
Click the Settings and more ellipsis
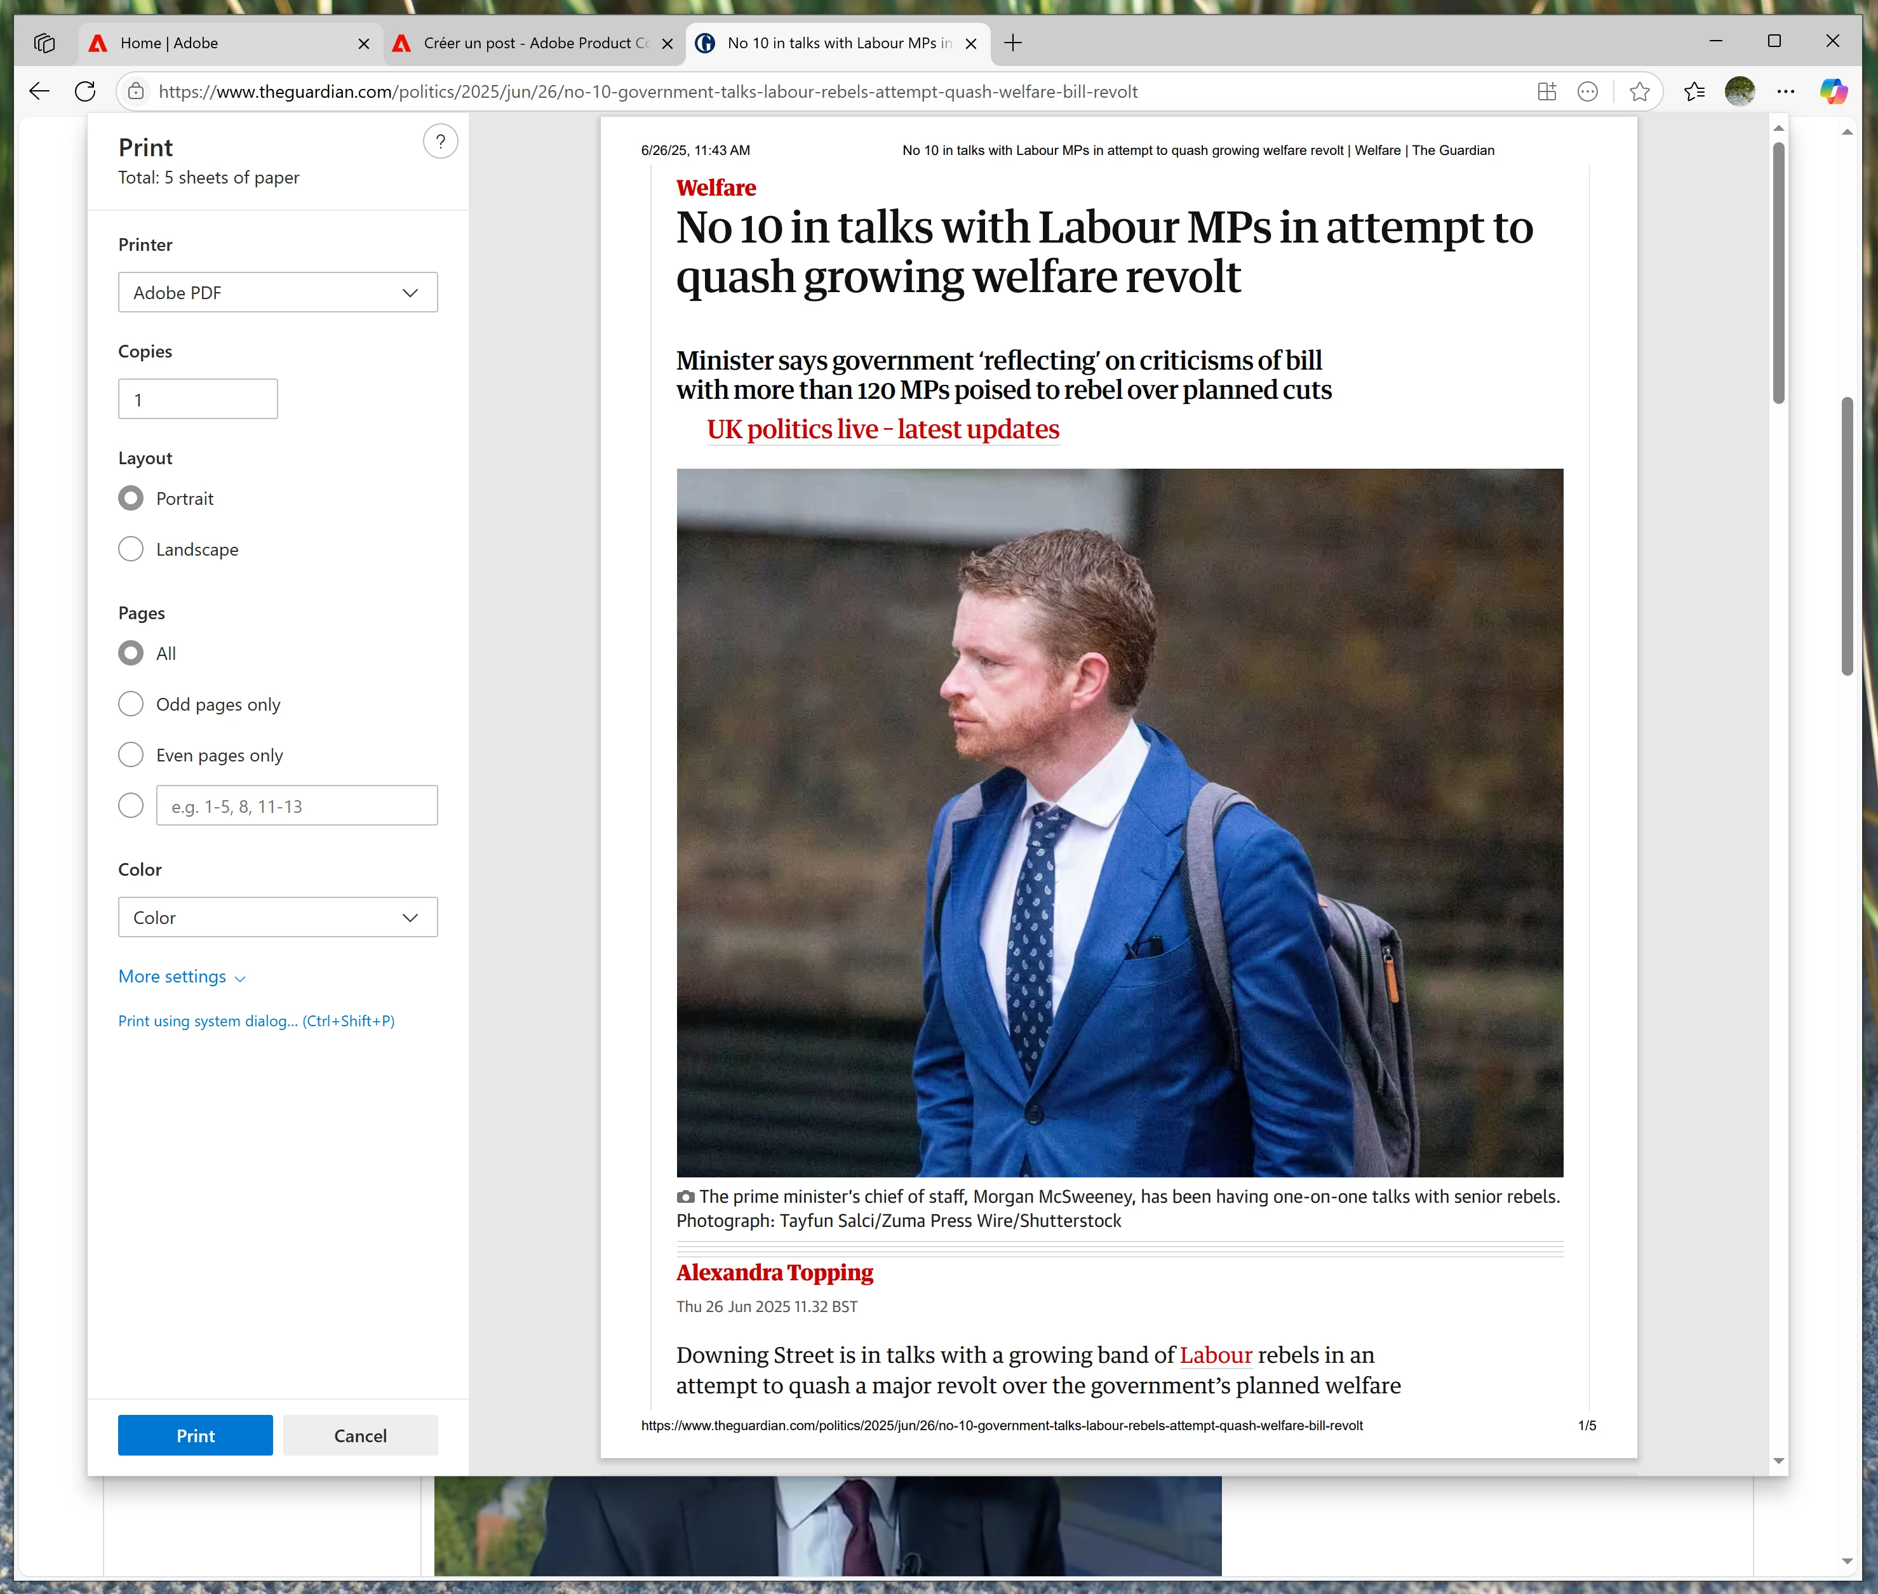pos(1786,91)
